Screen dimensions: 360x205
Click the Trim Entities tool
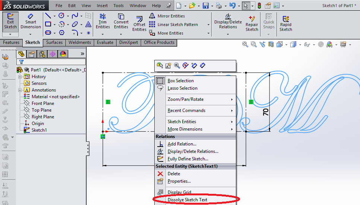[x=102, y=21]
